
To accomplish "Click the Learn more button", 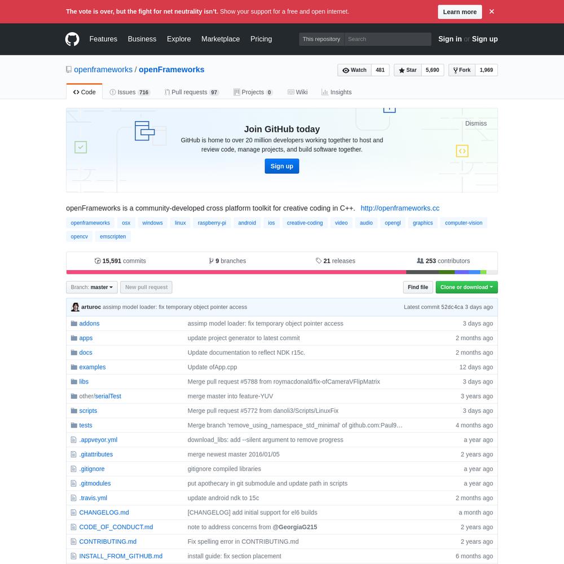I will click(460, 12).
